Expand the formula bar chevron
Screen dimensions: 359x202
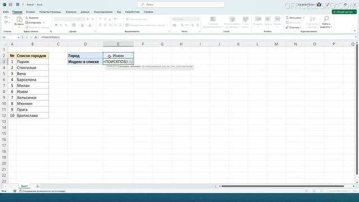tap(356, 37)
